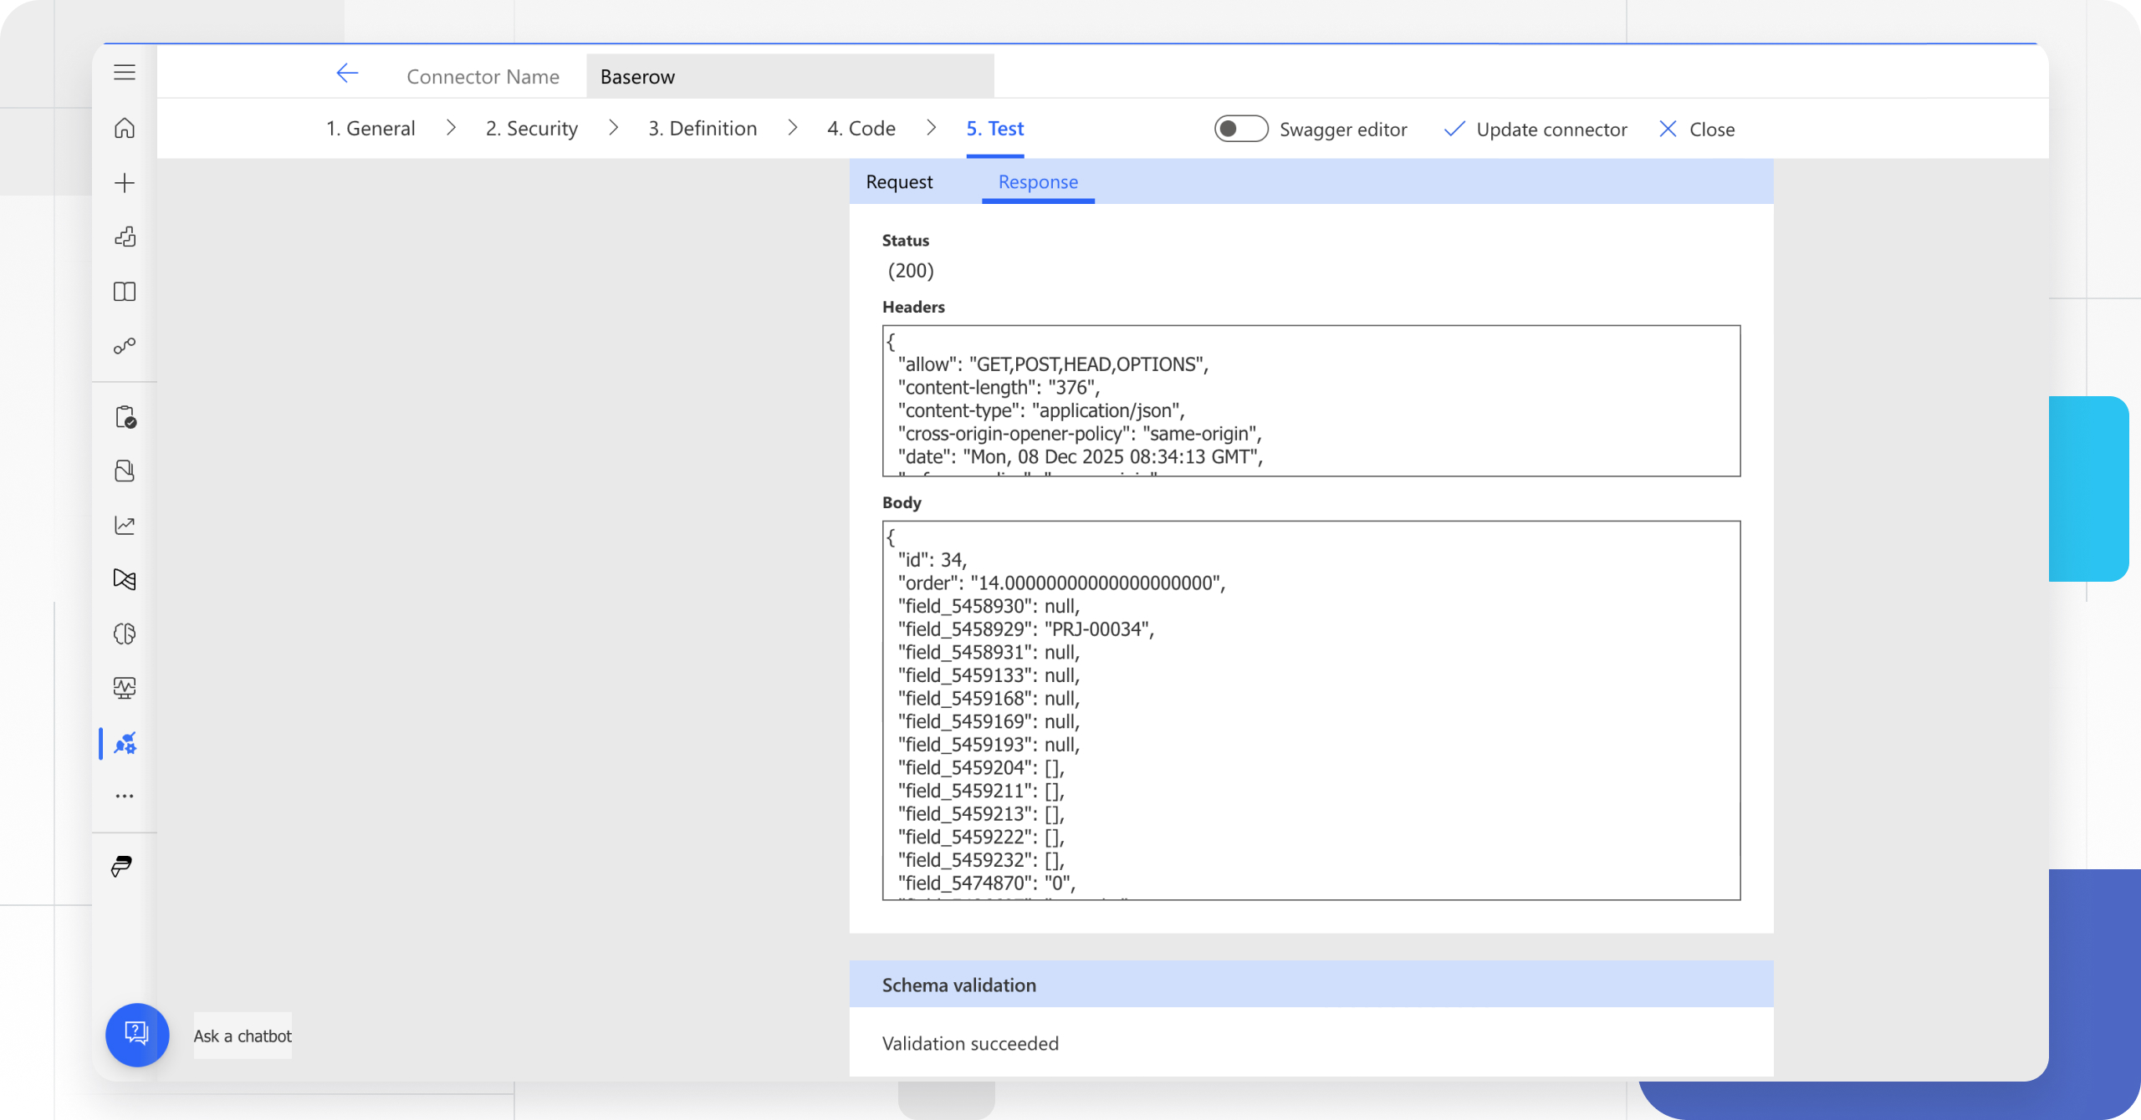Go to the 3. Definition step
This screenshot has height=1120, width=2141.
[703, 129]
